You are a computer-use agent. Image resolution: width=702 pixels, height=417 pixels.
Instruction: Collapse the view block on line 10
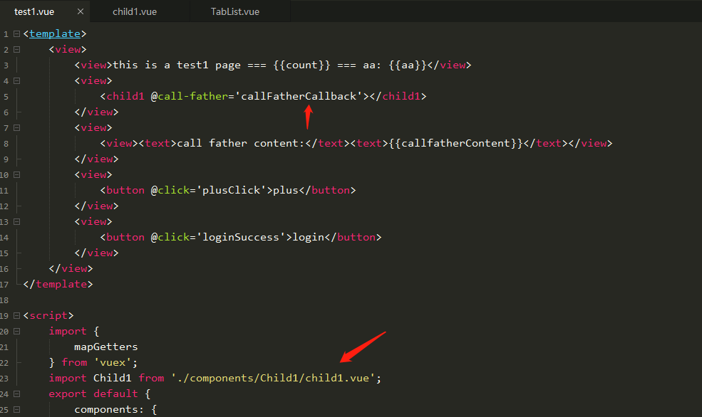click(16, 174)
